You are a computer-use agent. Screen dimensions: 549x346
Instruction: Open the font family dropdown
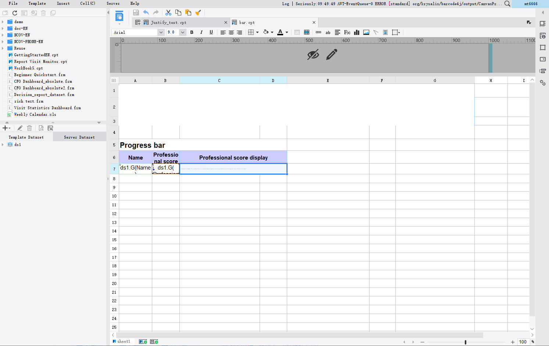click(x=161, y=32)
